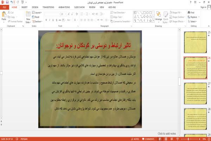Open the Section dropdown
The width and height of the screenshot is (211, 141).
pos(37,22)
